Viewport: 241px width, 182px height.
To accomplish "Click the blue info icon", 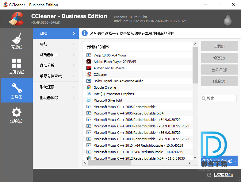I will coord(85,33).
